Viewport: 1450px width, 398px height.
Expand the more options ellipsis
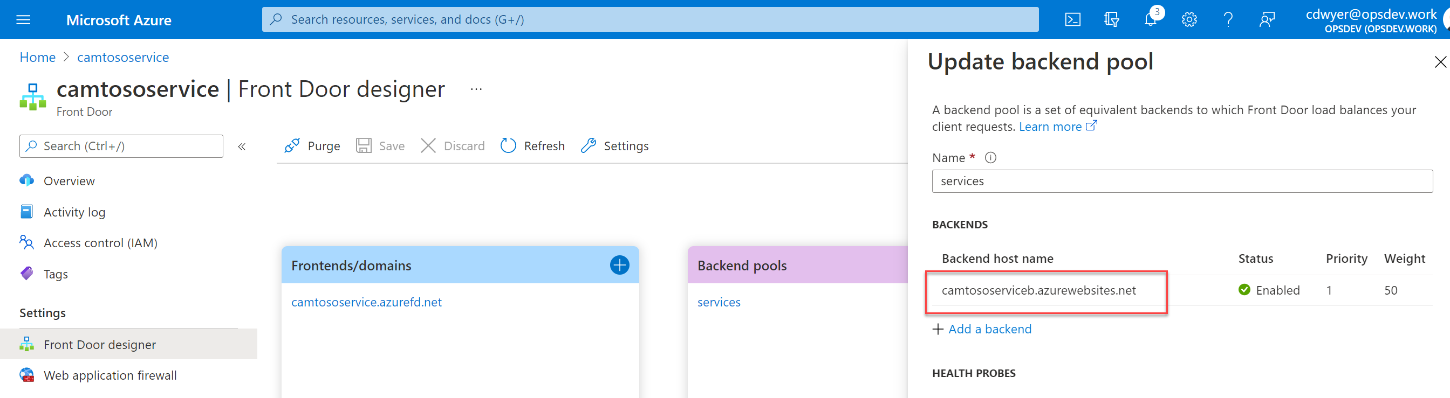pos(476,89)
